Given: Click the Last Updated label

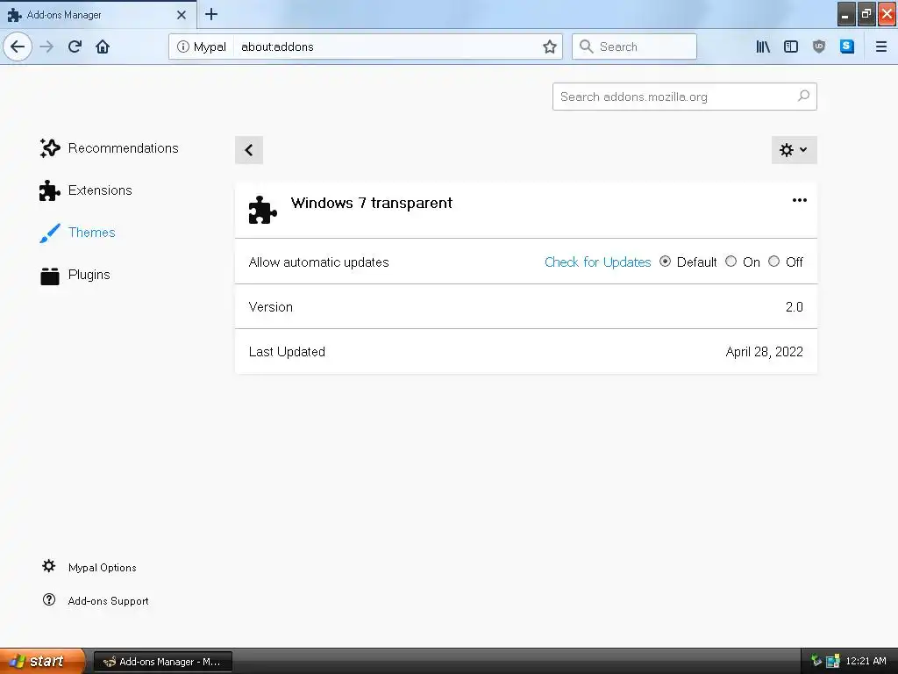Looking at the screenshot, I should 287,351.
